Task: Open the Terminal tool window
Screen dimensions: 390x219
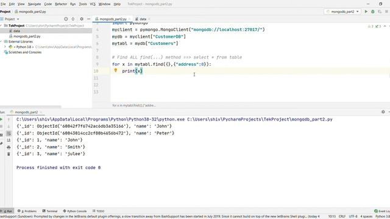Action: click(50, 211)
